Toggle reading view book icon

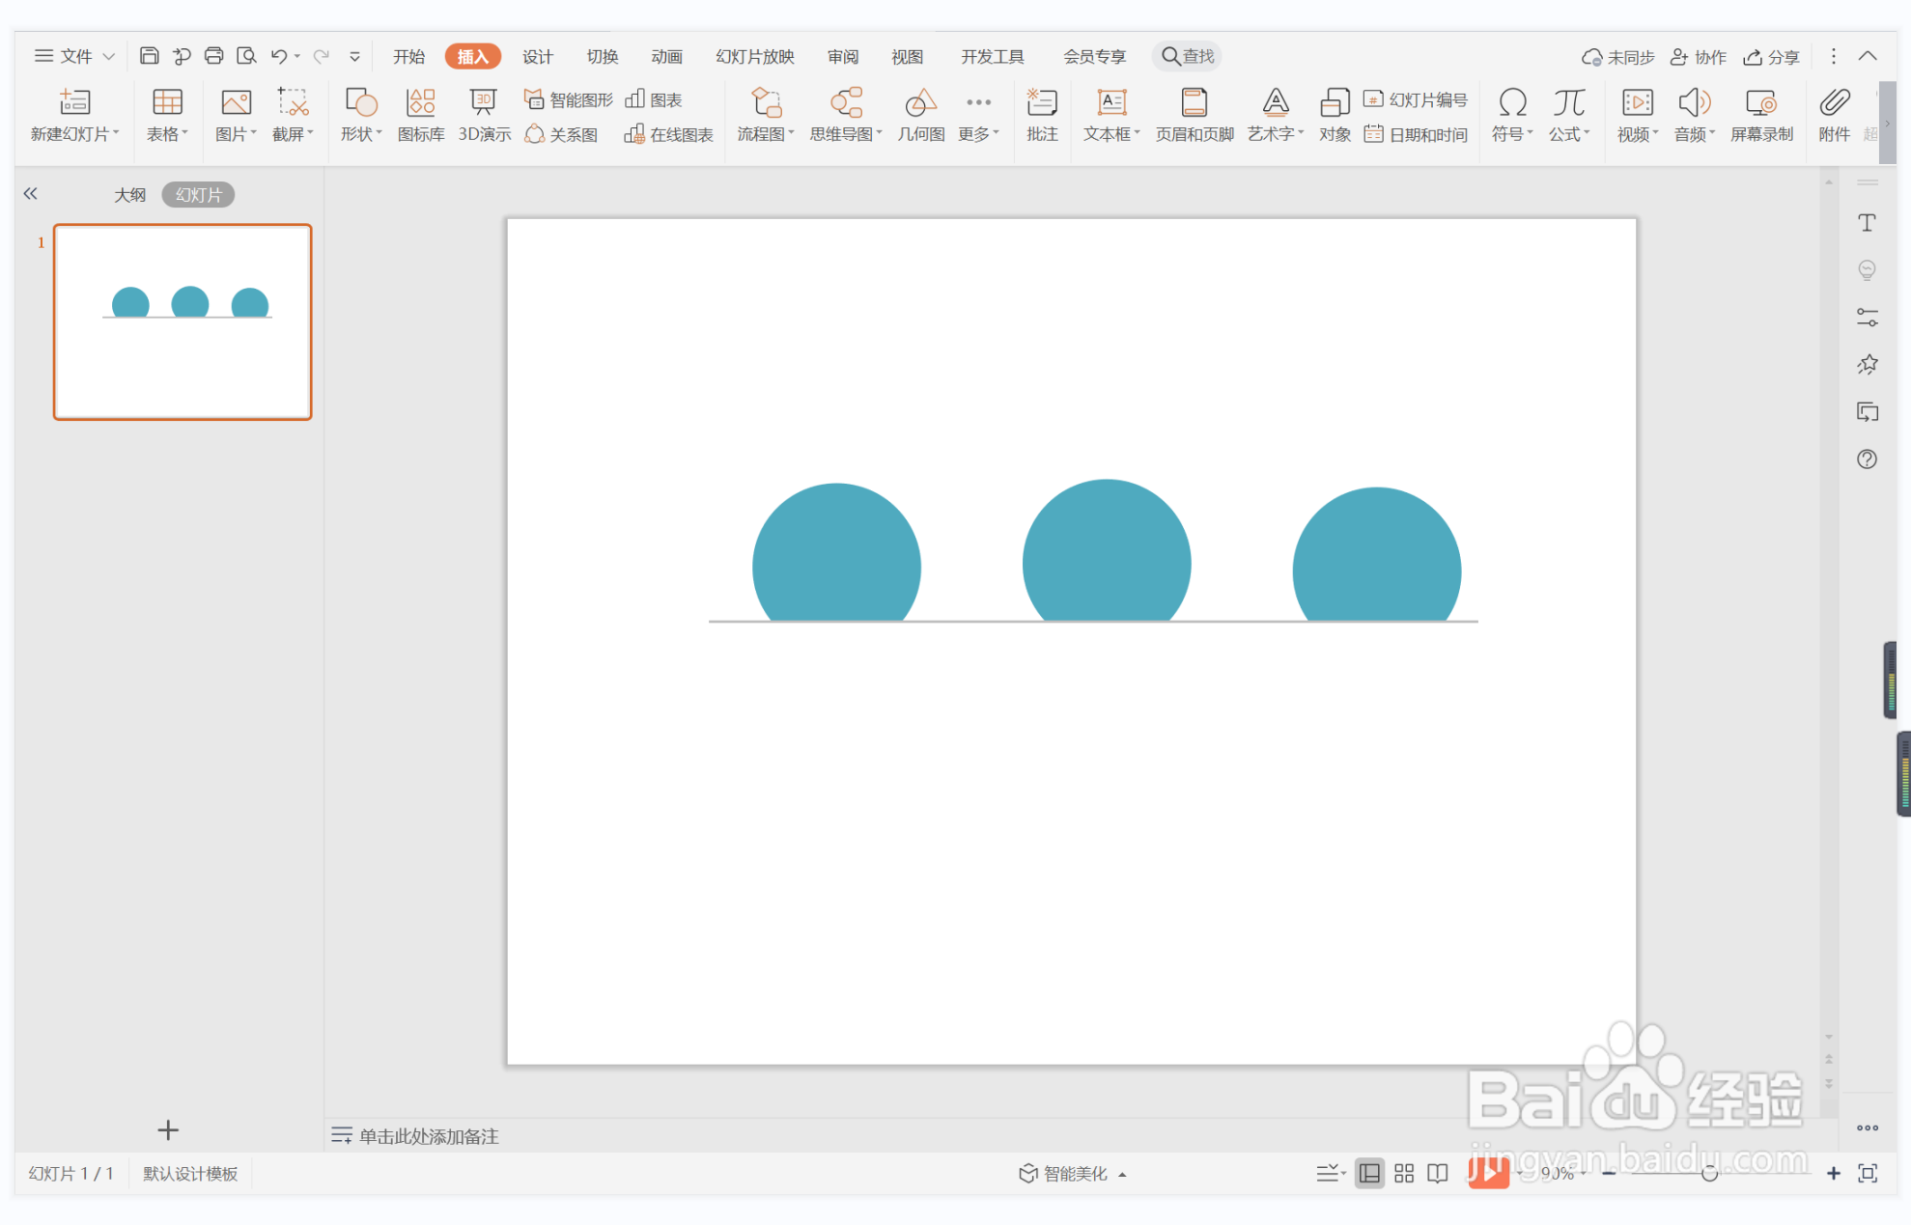pos(1438,1173)
